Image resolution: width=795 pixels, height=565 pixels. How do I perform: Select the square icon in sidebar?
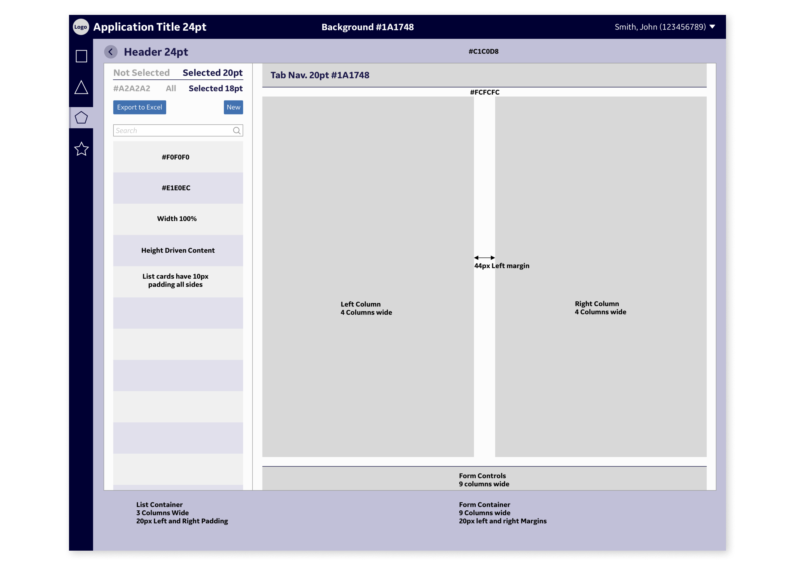point(81,56)
